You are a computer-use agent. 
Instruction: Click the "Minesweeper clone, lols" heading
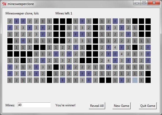tap(22, 13)
